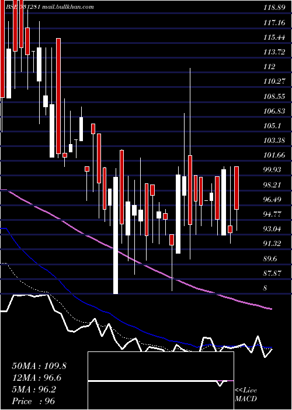Select the 113.72 price label
Viewport: 292px width, 410px height.
tap(274, 52)
